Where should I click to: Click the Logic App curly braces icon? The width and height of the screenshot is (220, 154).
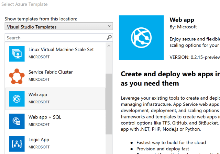tap(17, 144)
